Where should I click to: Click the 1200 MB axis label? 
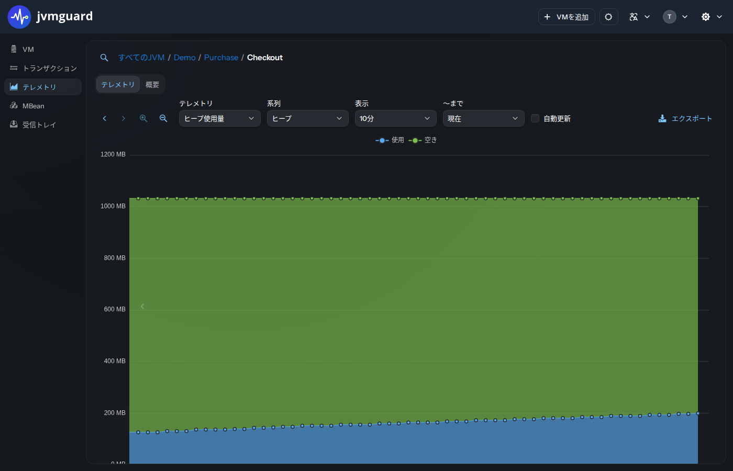click(x=113, y=154)
